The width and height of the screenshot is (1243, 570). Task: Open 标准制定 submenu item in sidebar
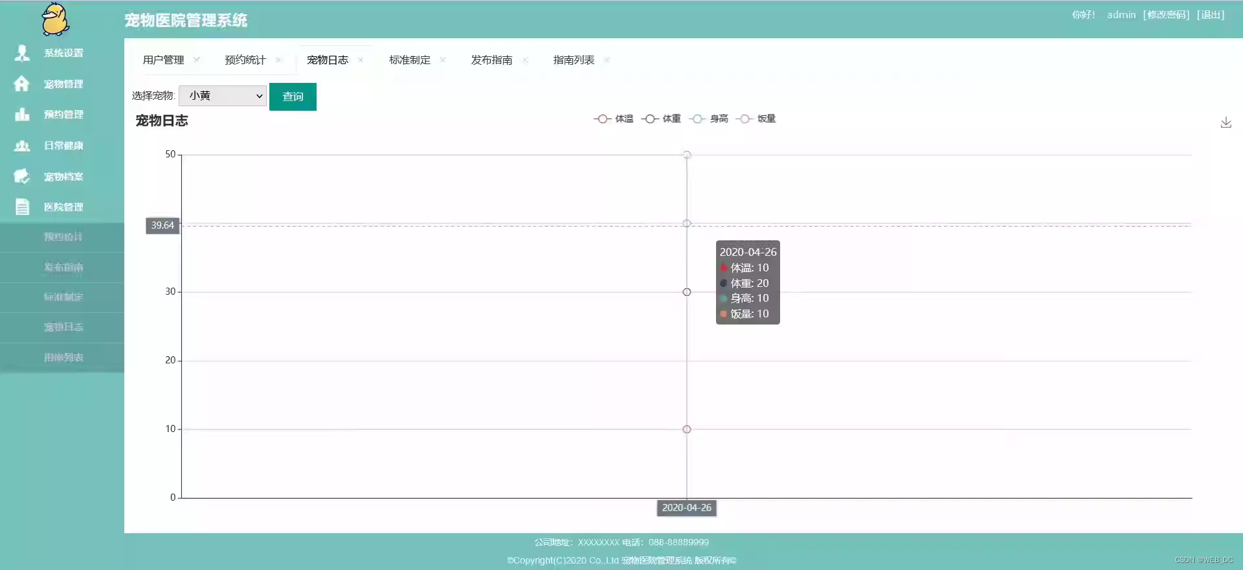pyautogui.click(x=62, y=297)
